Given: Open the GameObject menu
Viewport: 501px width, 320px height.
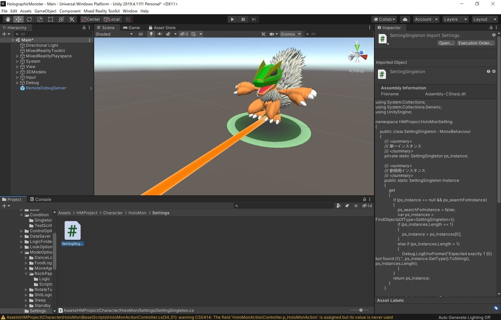Looking at the screenshot, I should click(x=45, y=11).
